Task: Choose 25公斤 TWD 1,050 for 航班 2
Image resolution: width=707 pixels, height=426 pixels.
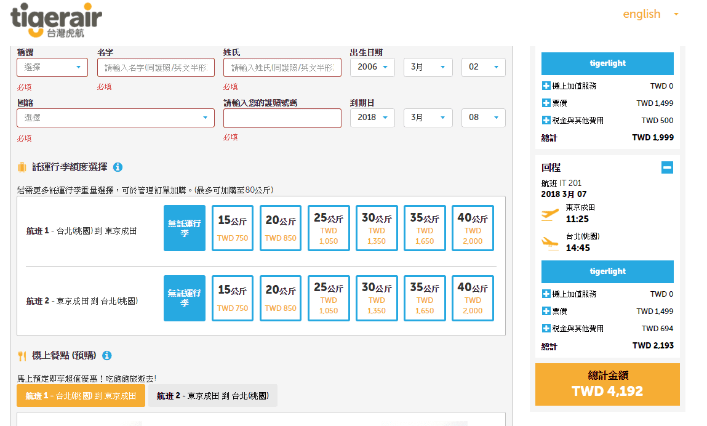Action: (329, 299)
